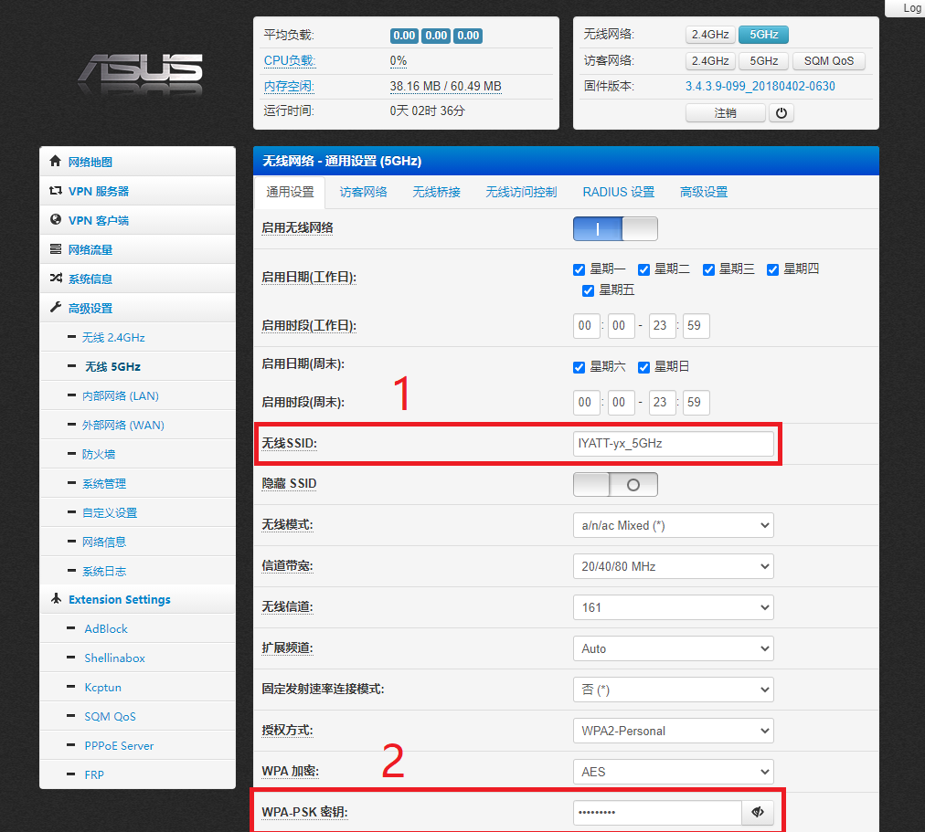The height and width of the screenshot is (832, 925).
Task: Click the shuffle icon beside 系统信息
Action: pyautogui.click(x=56, y=279)
